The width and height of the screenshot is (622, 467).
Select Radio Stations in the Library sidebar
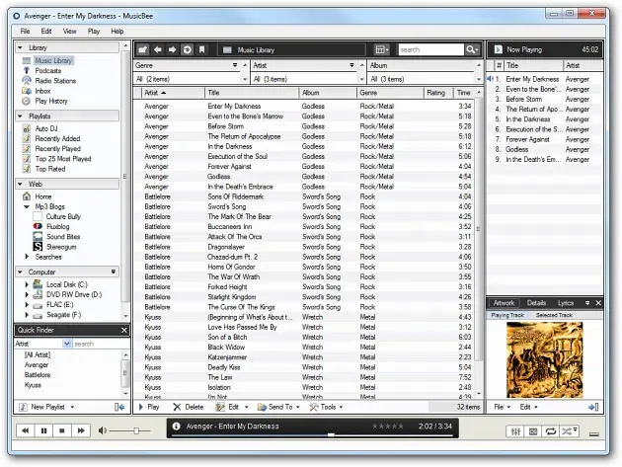(55, 81)
